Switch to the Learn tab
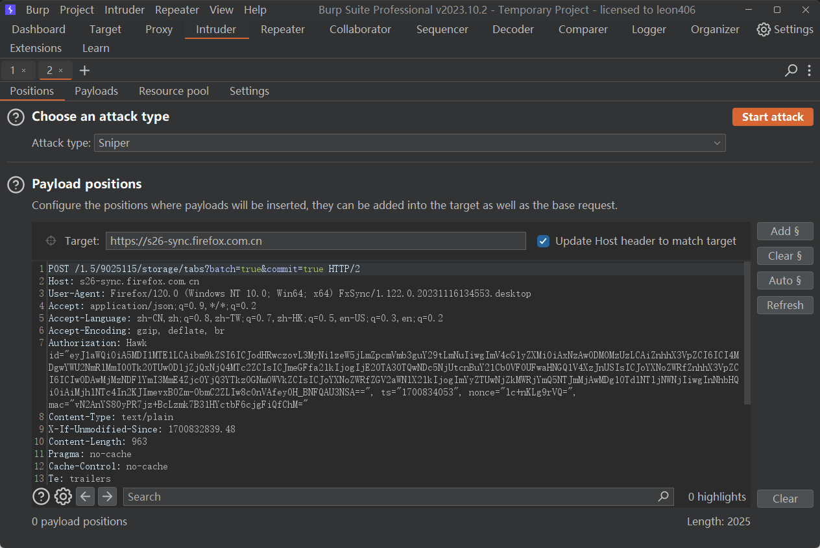Viewport: 820px width, 548px height. (x=96, y=48)
